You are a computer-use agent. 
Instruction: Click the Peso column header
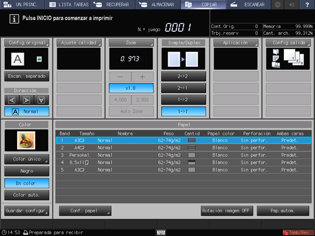(x=169, y=133)
